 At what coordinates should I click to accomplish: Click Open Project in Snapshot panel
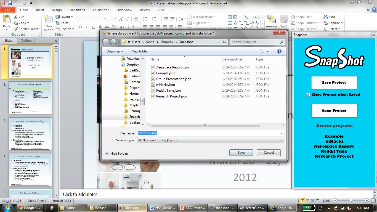tap(334, 111)
